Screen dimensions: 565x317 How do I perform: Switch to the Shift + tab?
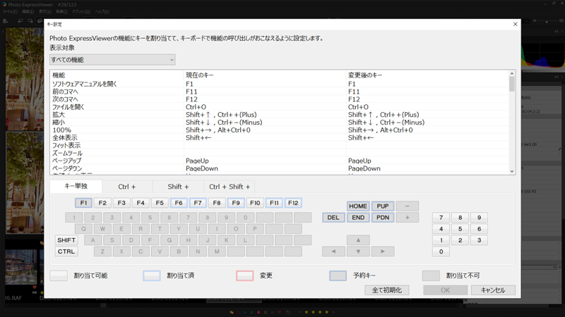[178, 187]
